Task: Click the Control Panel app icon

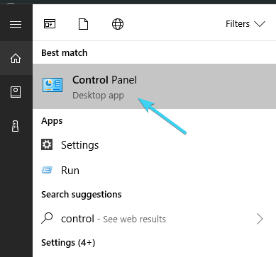Action: point(53,85)
